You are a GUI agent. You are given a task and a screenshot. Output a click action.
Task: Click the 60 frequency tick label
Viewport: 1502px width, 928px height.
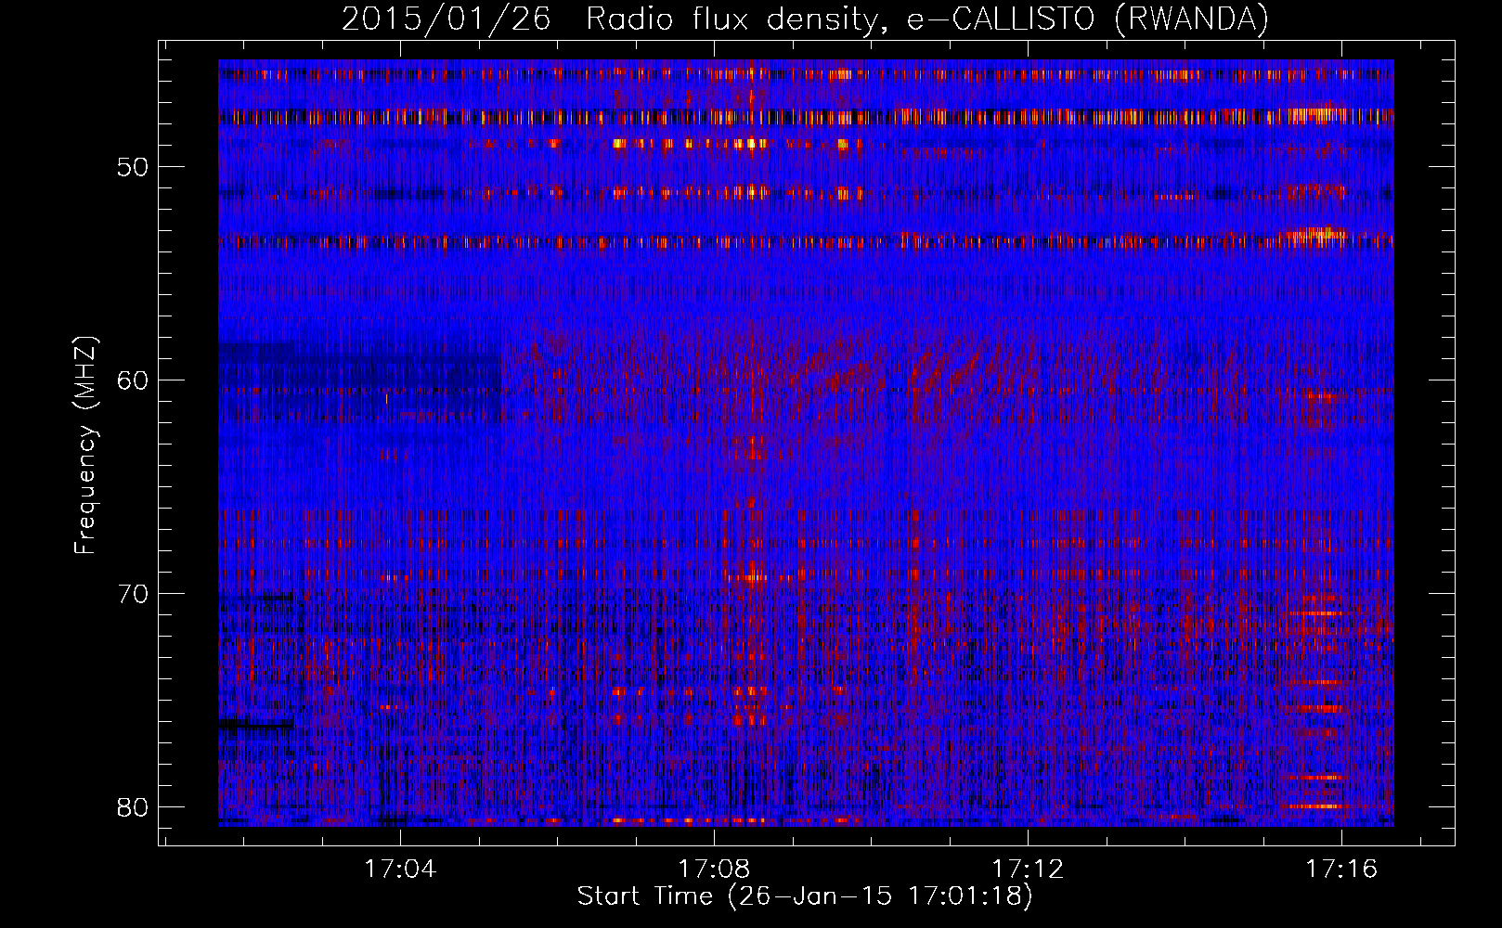point(134,380)
